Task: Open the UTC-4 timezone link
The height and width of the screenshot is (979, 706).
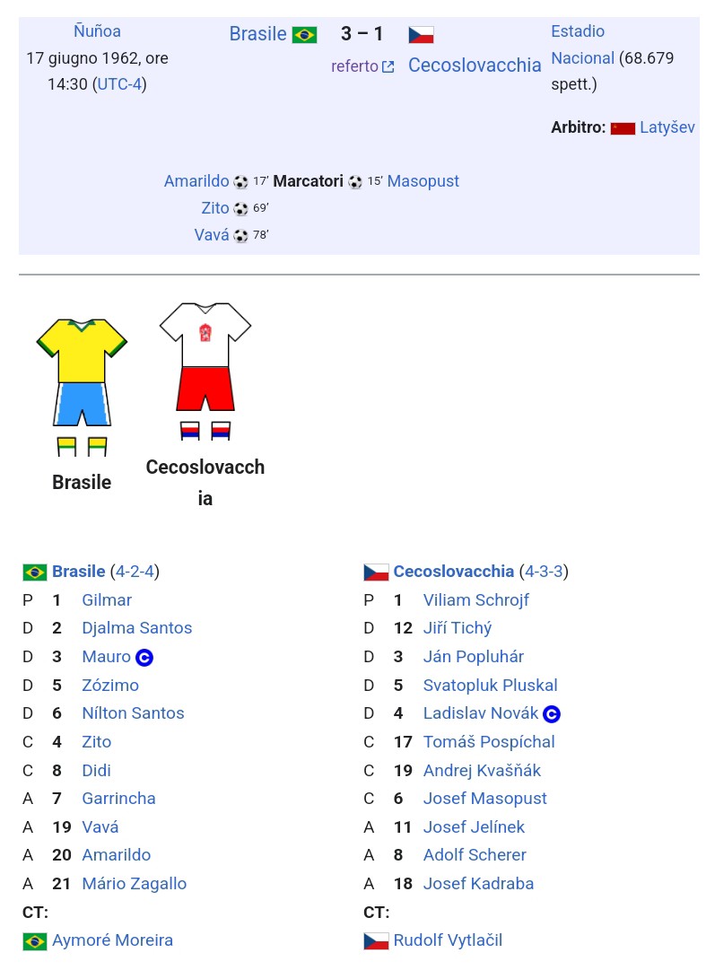Action: click(x=119, y=84)
